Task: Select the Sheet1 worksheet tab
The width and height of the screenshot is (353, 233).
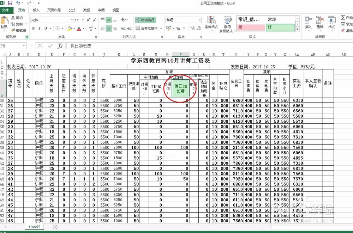Action: tap(34, 227)
